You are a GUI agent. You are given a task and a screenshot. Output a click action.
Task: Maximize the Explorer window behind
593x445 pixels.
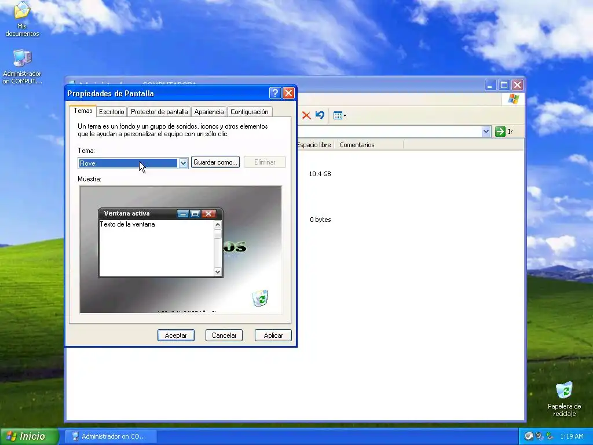click(504, 85)
